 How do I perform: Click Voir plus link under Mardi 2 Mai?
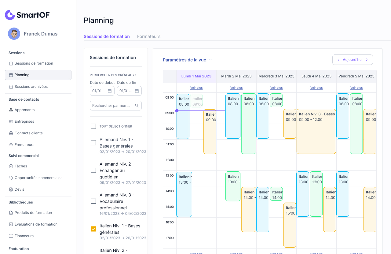236,88
